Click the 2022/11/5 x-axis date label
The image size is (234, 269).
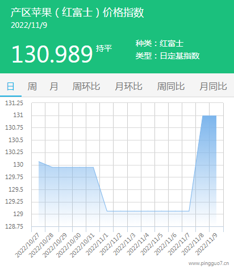coord(152,245)
